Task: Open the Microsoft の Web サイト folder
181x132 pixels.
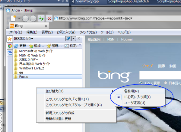Action: 36,51
